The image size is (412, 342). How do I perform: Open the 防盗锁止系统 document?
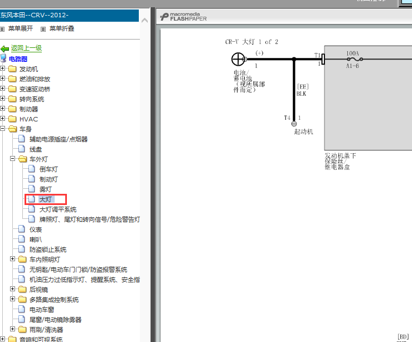point(48,250)
